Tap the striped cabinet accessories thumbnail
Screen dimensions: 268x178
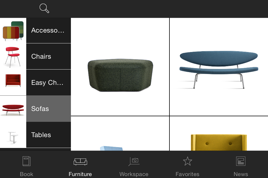click(13, 31)
